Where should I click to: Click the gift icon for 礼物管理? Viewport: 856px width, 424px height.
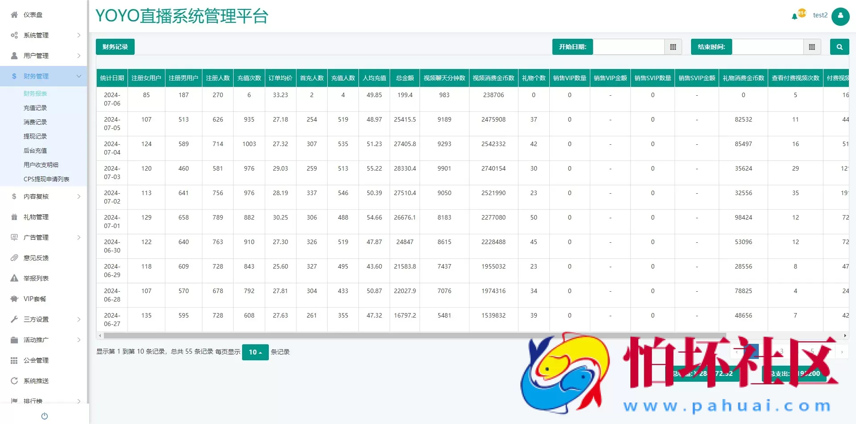point(14,217)
